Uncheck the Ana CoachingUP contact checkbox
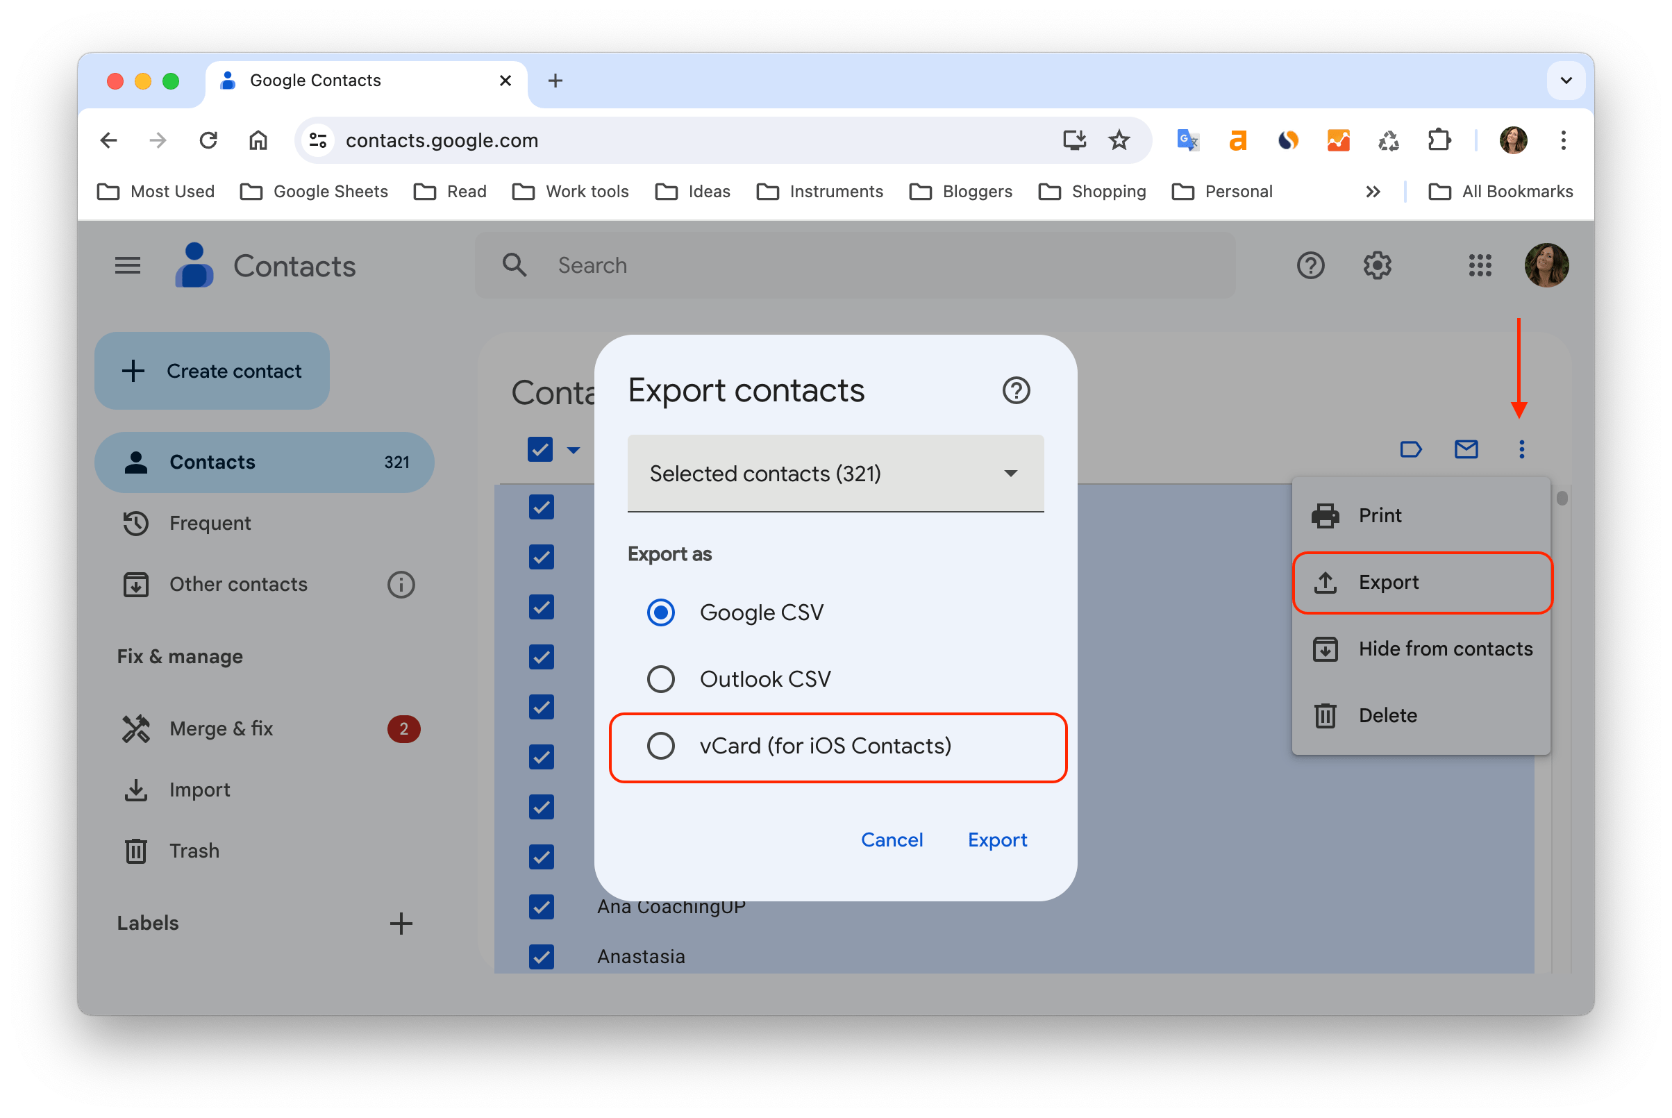Screen dimensions: 1672x1118 tap(541, 907)
